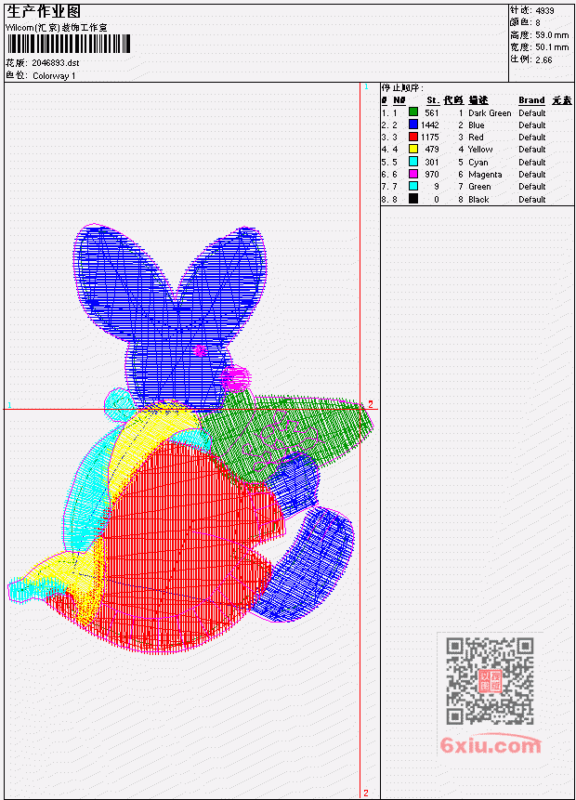The height and width of the screenshot is (800, 576).
Task: Select the Red description text
Action: click(x=476, y=138)
